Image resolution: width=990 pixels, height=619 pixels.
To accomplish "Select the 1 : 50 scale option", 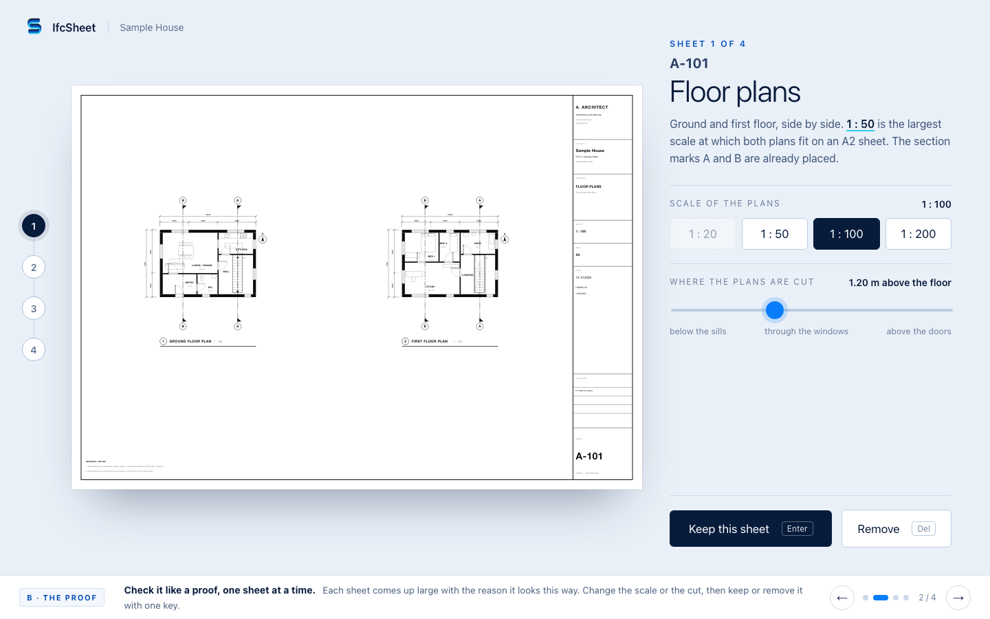I will pos(775,234).
